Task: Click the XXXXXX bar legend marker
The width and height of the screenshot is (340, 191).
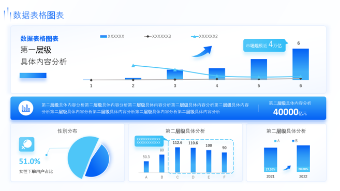Action: pos(104,36)
